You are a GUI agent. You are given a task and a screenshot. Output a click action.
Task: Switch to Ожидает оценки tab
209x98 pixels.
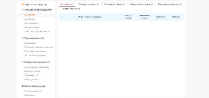click(71, 9)
